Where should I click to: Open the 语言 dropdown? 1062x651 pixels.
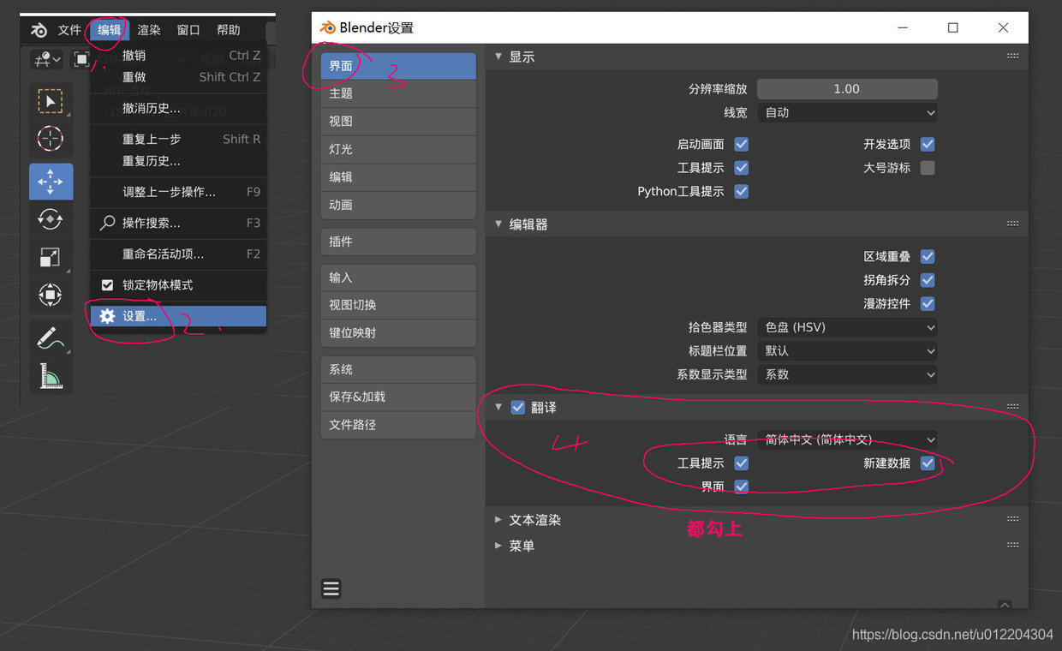(x=847, y=439)
